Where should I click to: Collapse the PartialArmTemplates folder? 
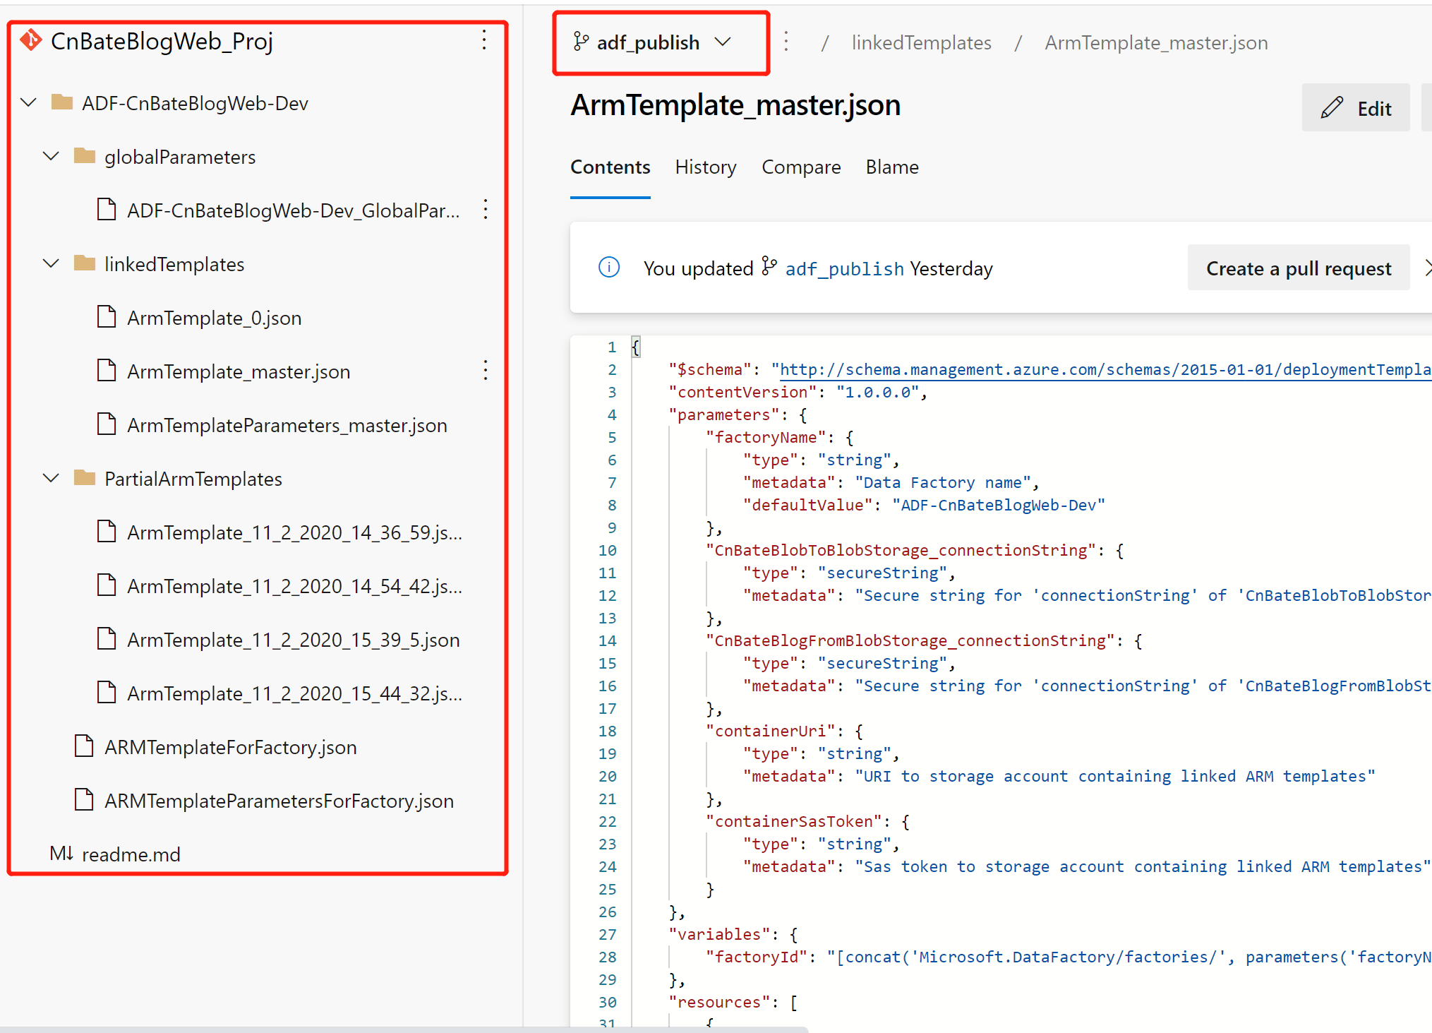click(52, 479)
